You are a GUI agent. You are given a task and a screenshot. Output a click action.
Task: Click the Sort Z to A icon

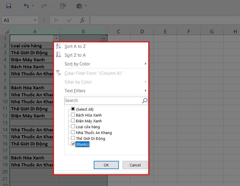pyautogui.click(x=58, y=55)
